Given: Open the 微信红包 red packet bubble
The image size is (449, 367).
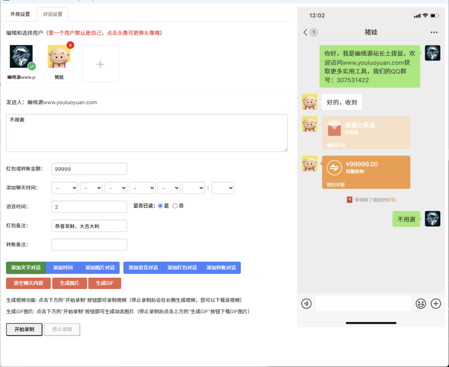Looking at the screenshot, I should point(366,132).
